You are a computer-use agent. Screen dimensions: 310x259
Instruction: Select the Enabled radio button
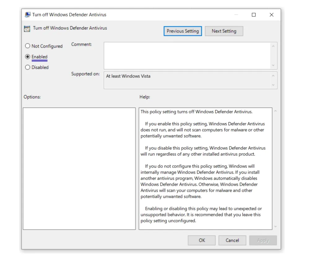28,57
